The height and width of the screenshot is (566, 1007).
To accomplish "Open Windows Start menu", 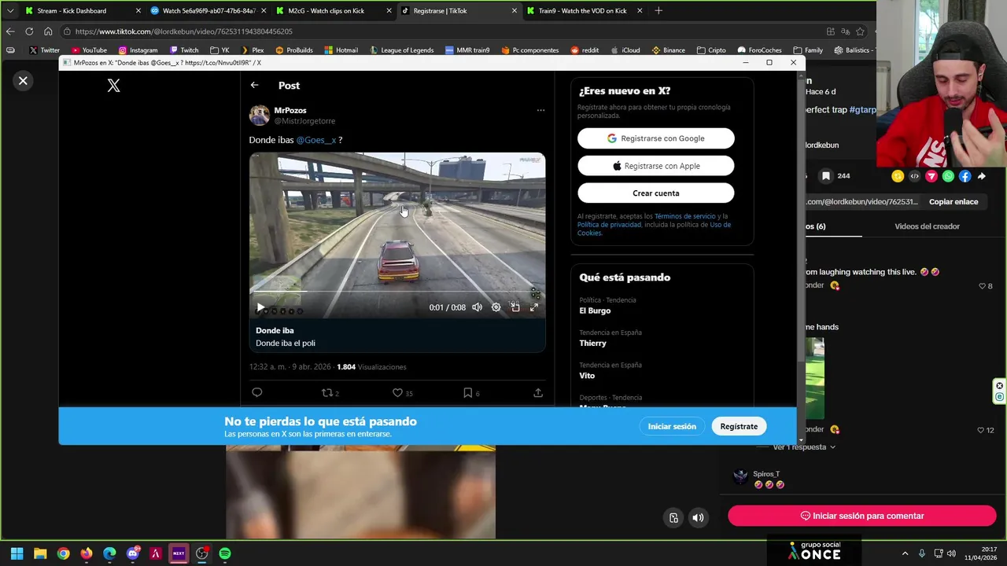I will (x=17, y=553).
